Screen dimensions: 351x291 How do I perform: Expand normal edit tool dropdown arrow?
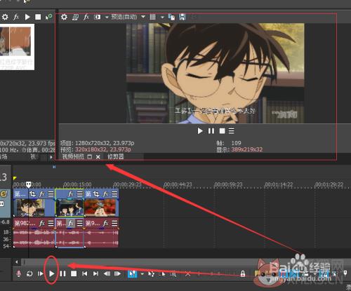[x=142, y=273]
